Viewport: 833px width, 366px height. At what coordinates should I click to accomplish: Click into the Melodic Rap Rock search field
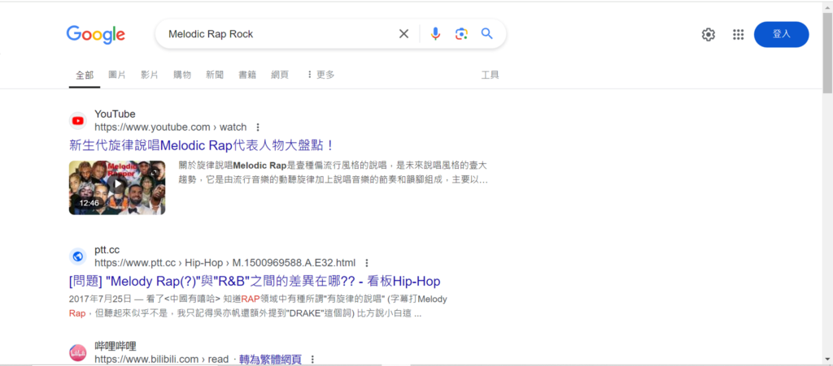point(277,34)
